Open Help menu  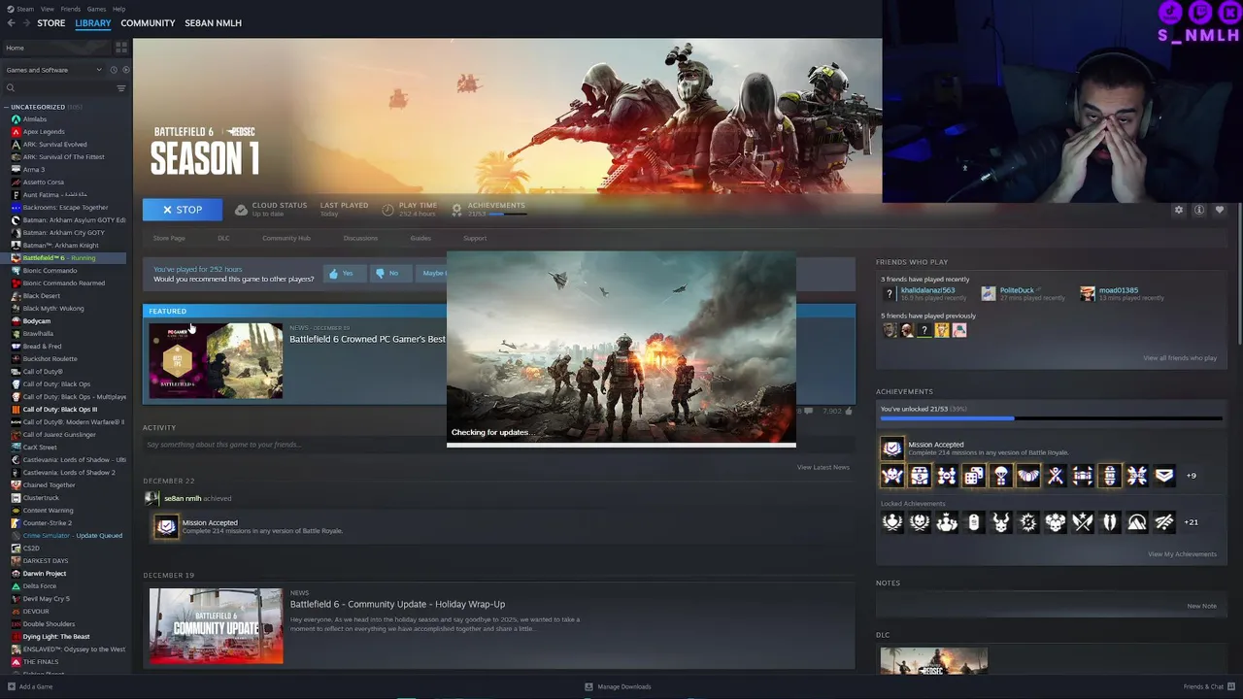(x=118, y=9)
